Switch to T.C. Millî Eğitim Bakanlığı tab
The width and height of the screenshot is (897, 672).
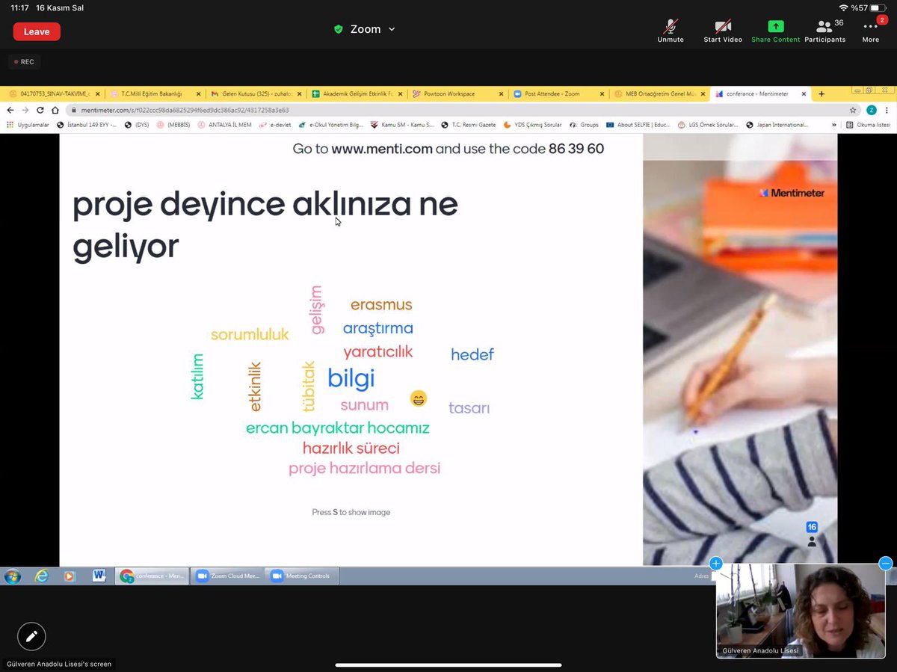pyautogui.click(x=152, y=94)
